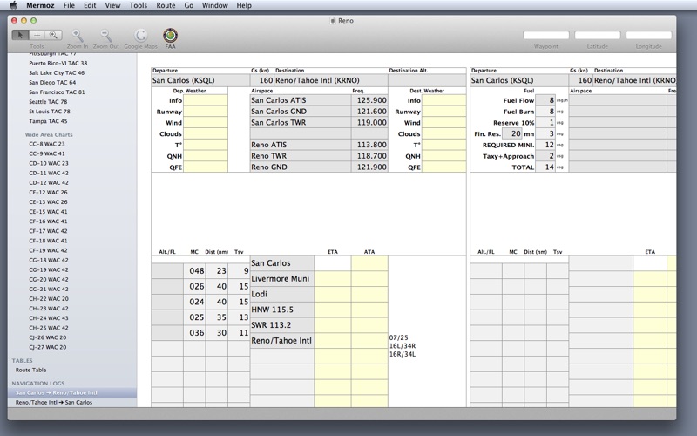Open the File menu
Screen dimensions: 697x436
pyautogui.click(x=69, y=5)
